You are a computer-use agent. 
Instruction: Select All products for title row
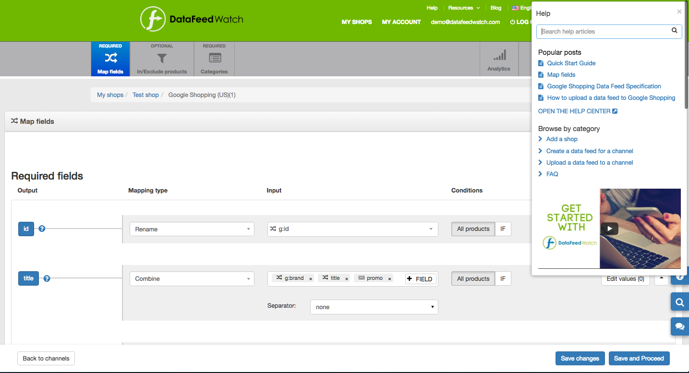point(473,278)
